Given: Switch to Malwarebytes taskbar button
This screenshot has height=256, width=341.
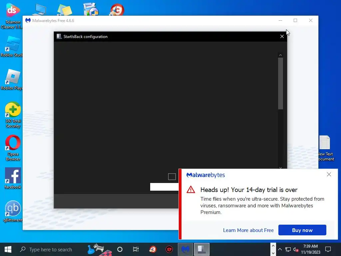Looking at the screenshot, I should 185,249.
